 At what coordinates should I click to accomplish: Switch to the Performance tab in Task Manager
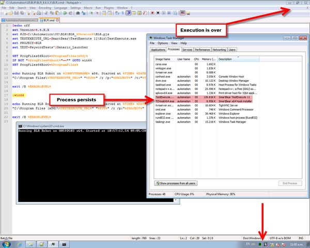tap(202, 50)
